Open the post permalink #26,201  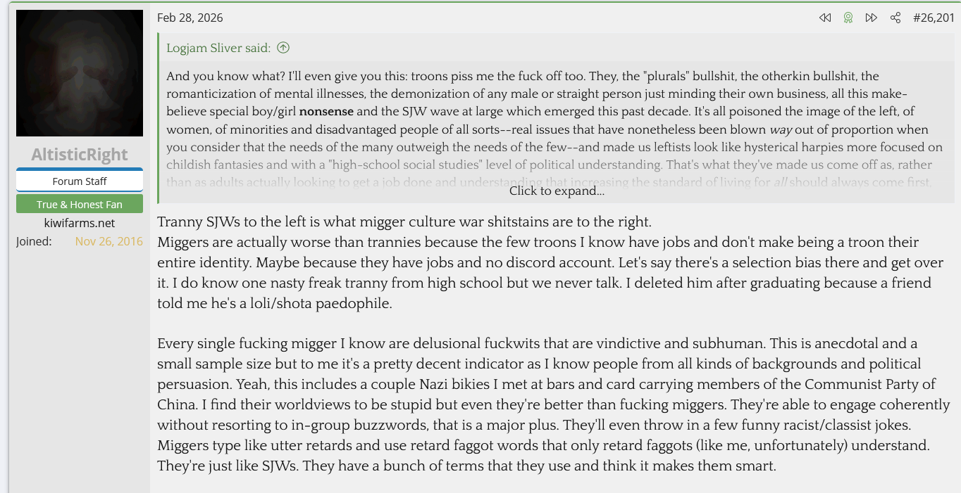pyautogui.click(x=934, y=18)
